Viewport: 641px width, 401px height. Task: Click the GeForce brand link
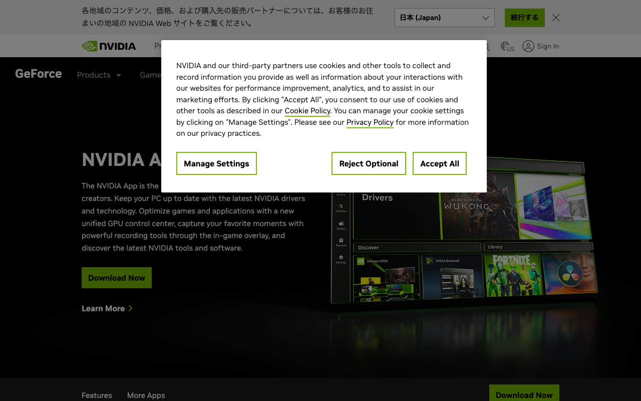tap(39, 74)
